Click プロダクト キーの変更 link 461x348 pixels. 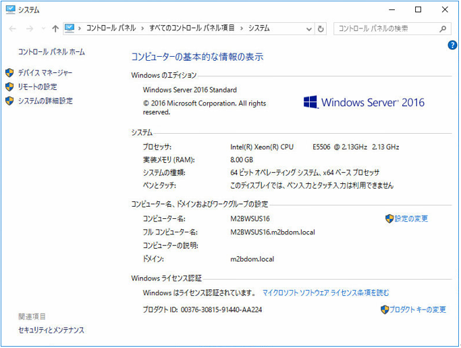418,309
